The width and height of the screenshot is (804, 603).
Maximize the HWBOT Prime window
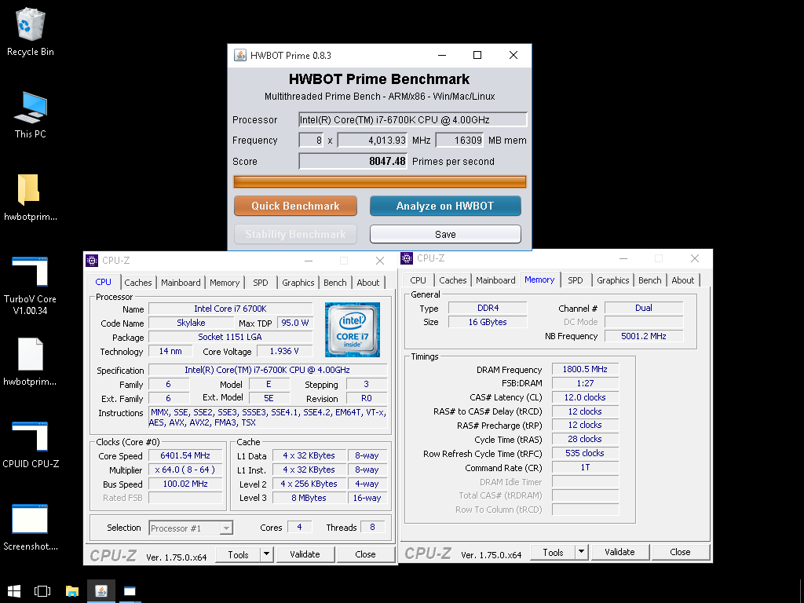tap(477, 55)
